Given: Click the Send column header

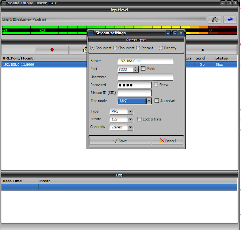Looking at the screenshot, I should point(200,58).
